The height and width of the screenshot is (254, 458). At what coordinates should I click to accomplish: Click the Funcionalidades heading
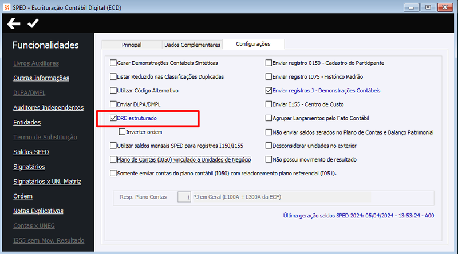(x=46, y=45)
